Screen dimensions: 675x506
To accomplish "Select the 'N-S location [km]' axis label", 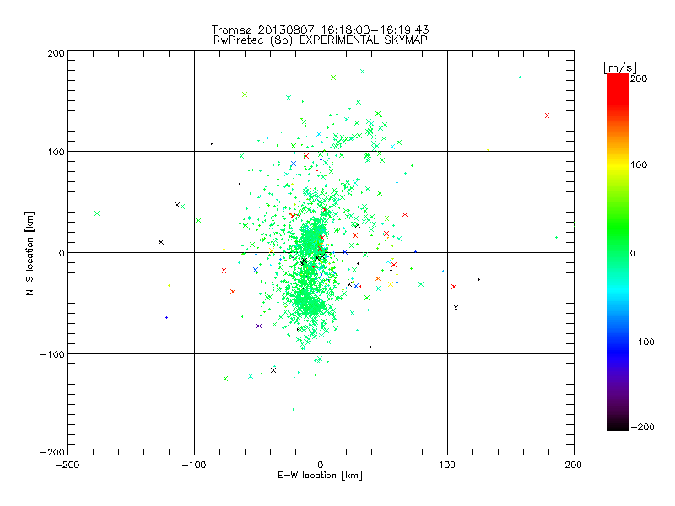I will tap(30, 254).
